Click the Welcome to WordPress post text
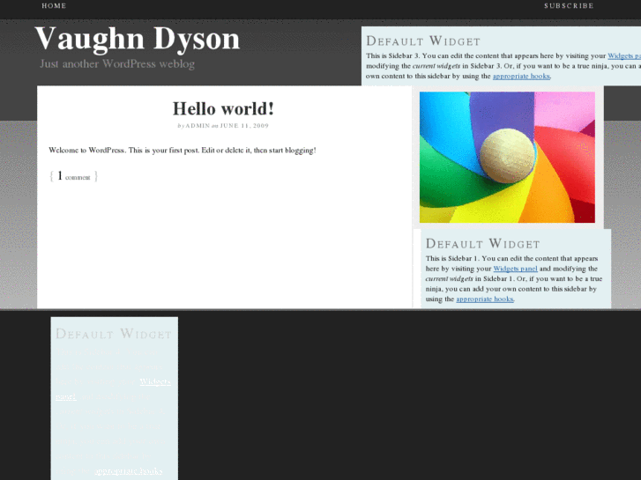Screen dimensions: 641x480 click(x=183, y=151)
